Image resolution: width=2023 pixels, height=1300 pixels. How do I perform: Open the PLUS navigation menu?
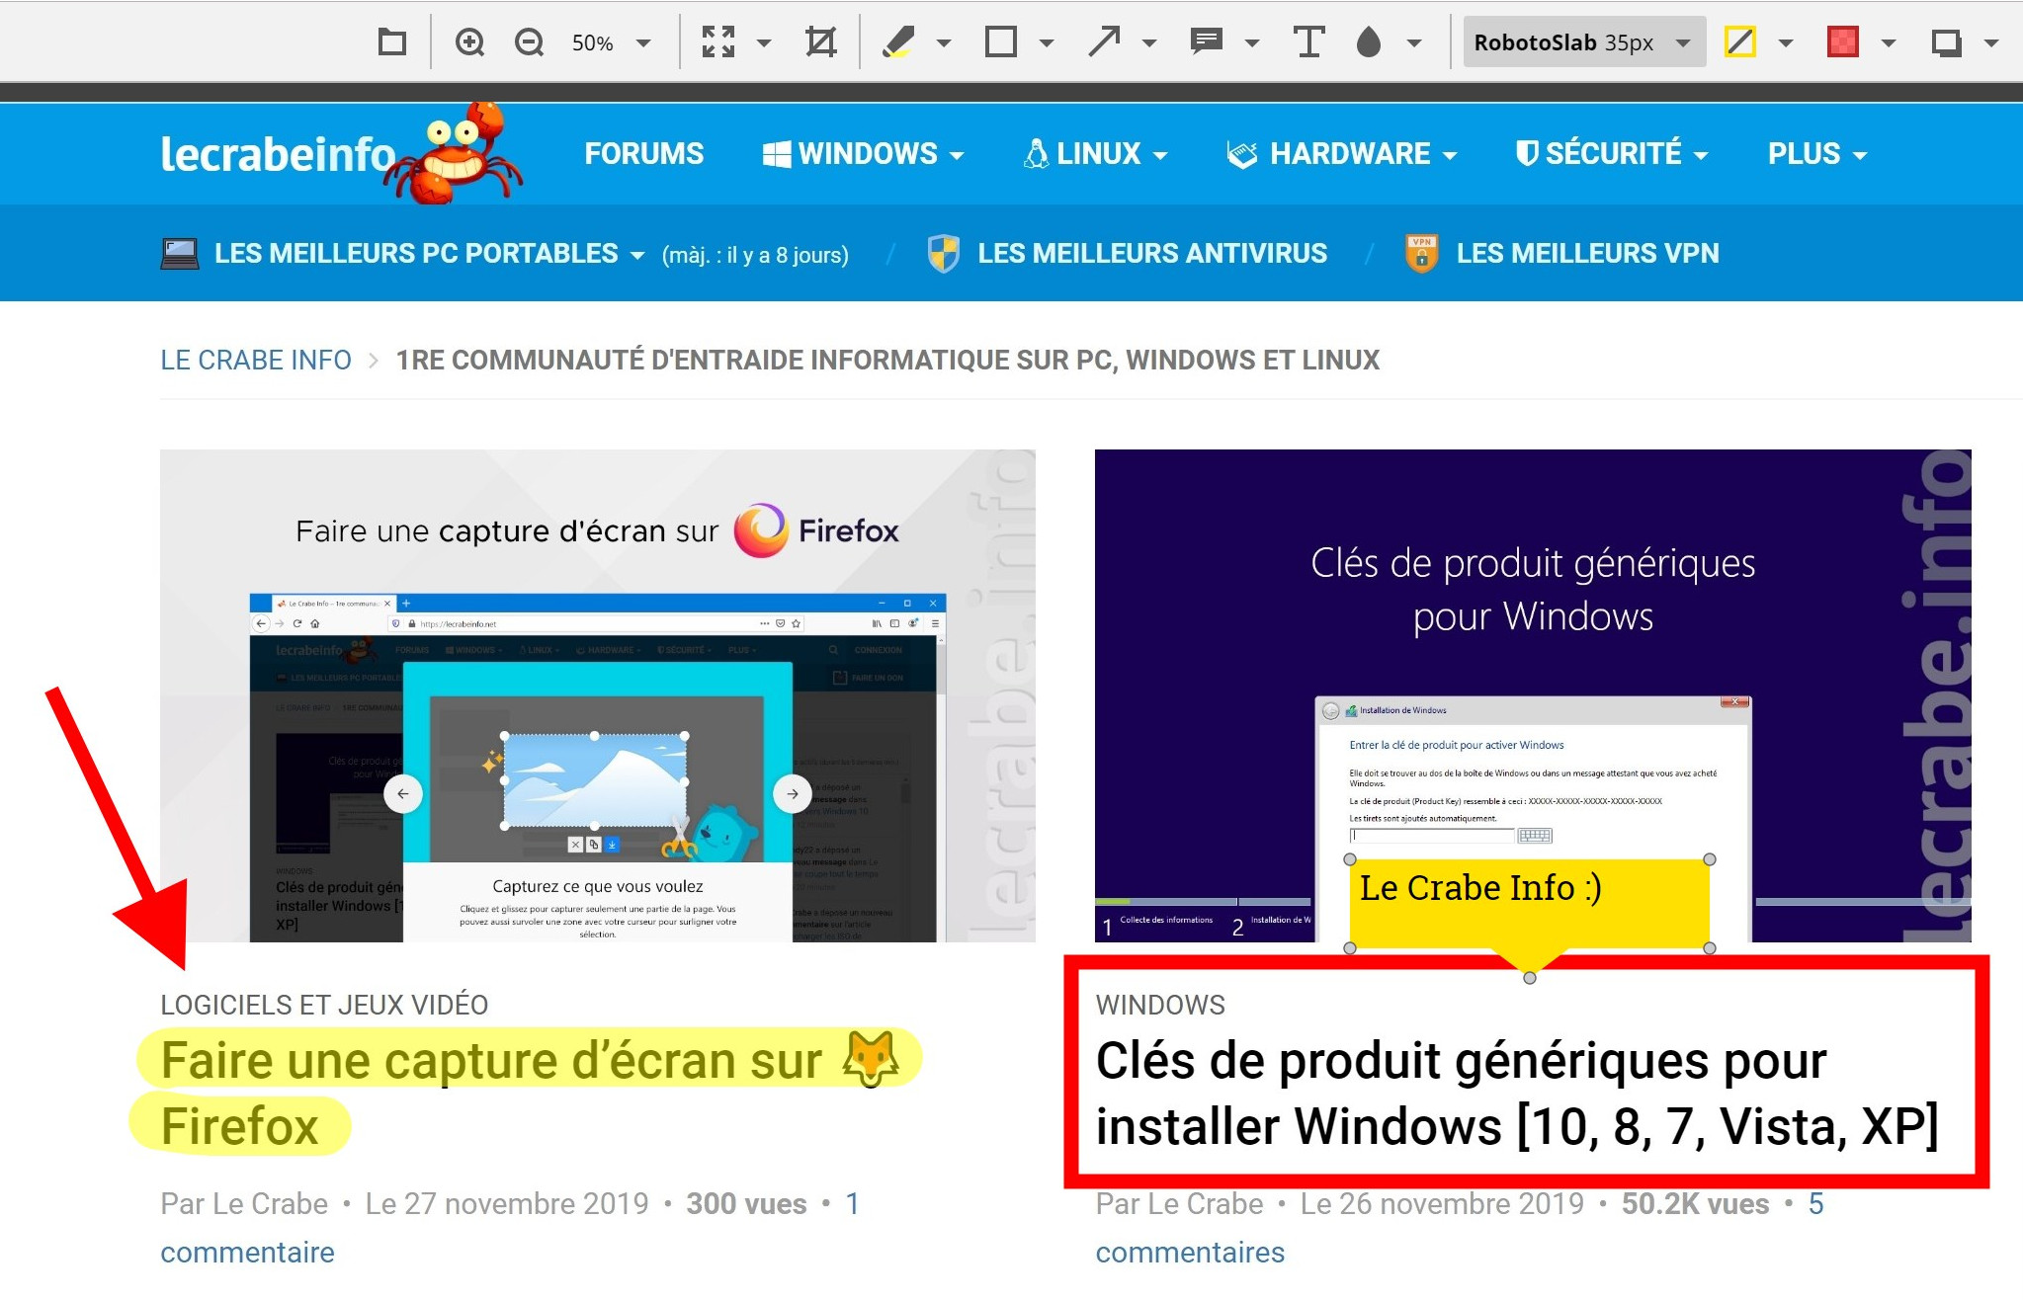point(1817,154)
